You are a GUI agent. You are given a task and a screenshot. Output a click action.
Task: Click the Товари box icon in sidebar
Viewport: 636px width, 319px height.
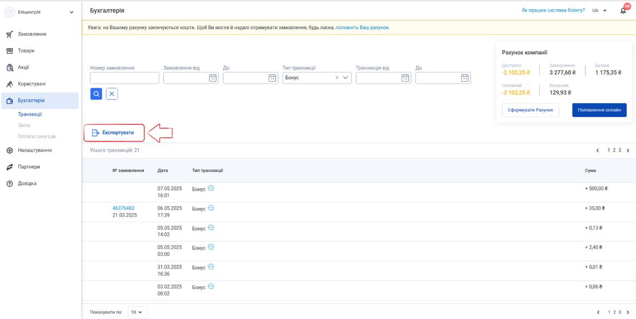point(10,51)
